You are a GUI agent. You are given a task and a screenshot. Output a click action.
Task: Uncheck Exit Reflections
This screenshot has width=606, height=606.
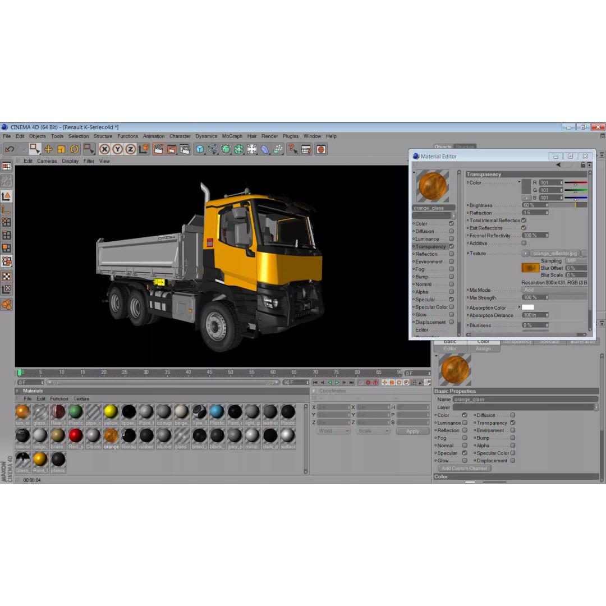pos(524,228)
